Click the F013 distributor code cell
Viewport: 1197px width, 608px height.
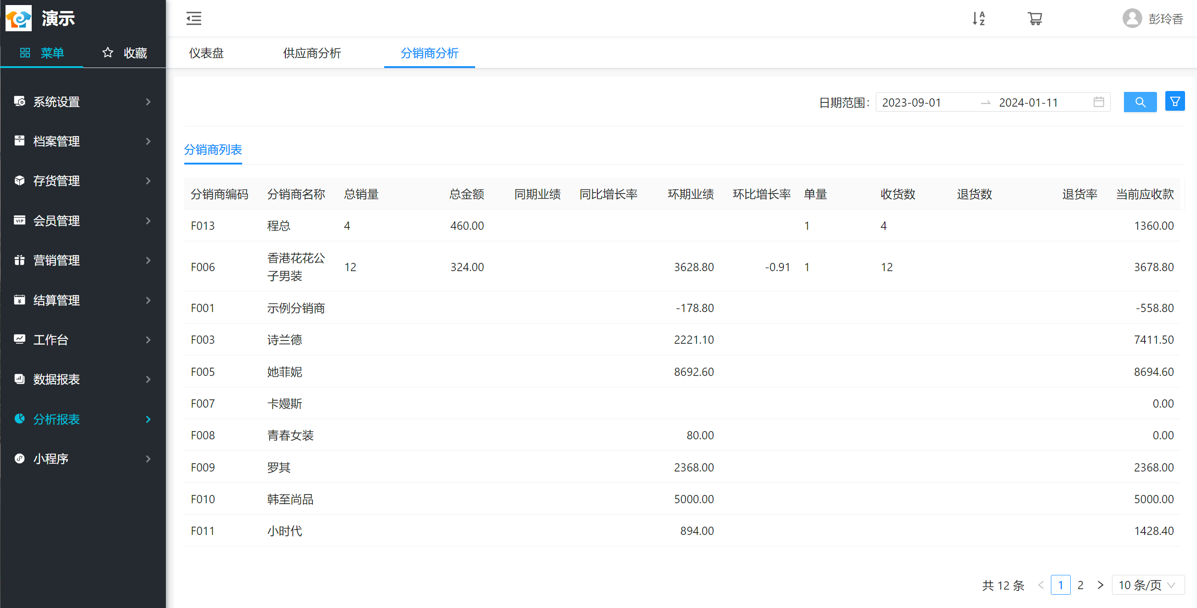click(x=203, y=226)
